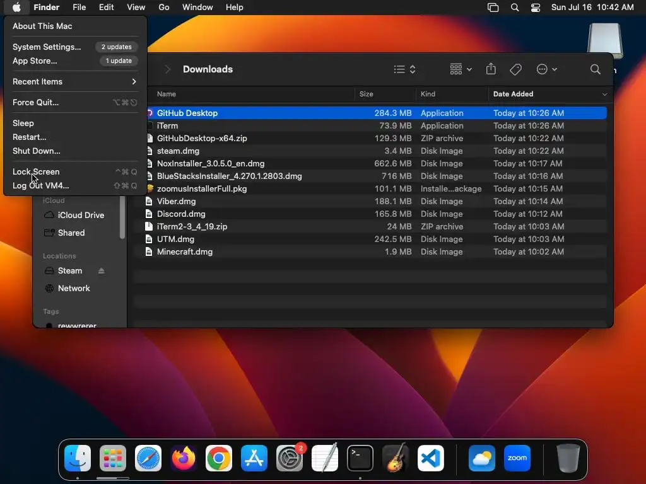This screenshot has width=646, height=484.
Task: Launch GarageBand from the Dock
Action: tap(396, 458)
